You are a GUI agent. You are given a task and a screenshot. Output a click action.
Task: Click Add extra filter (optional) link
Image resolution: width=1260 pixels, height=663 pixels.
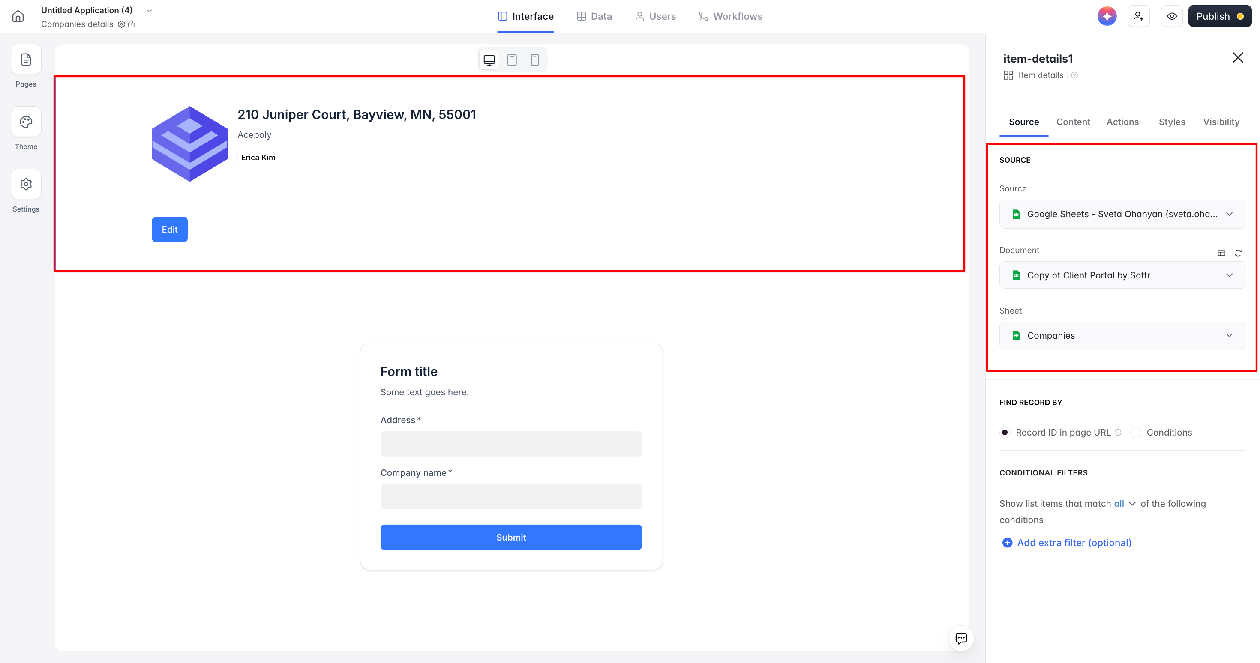(1073, 543)
